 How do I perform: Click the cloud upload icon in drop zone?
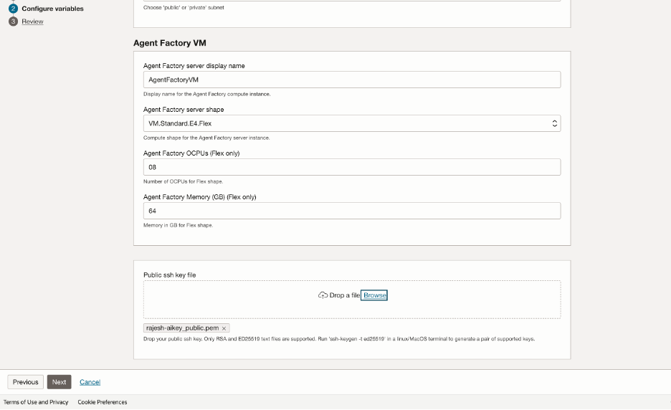coord(323,295)
